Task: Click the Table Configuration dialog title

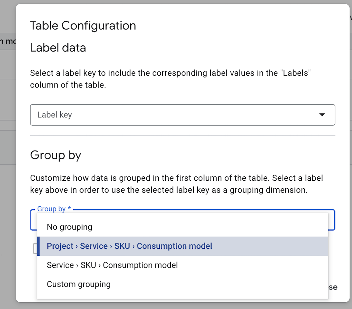Action: click(83, 26)
